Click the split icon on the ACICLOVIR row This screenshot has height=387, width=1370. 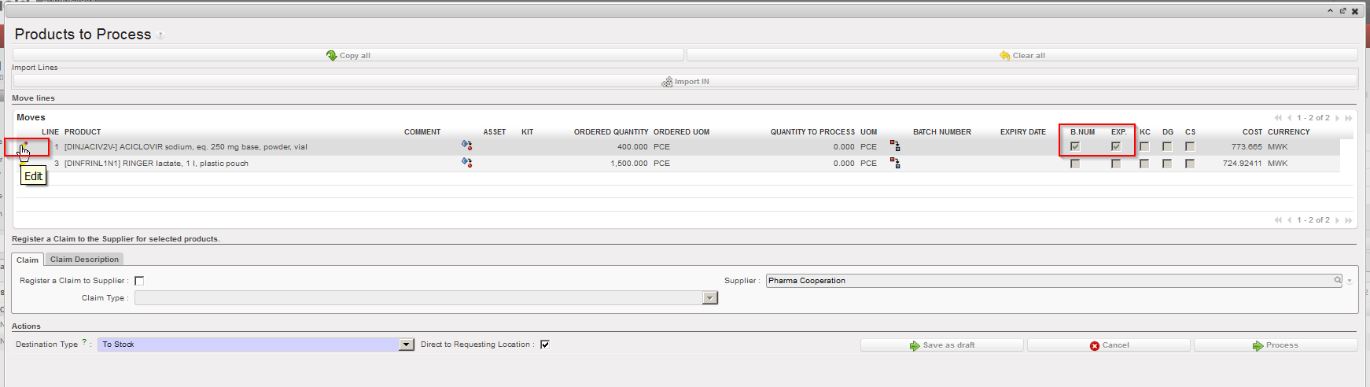click(894, 146)
